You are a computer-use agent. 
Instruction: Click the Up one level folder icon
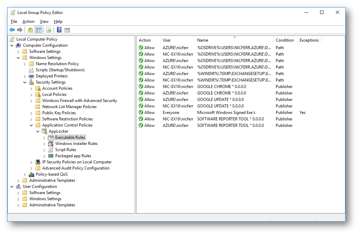coord(30,30)
